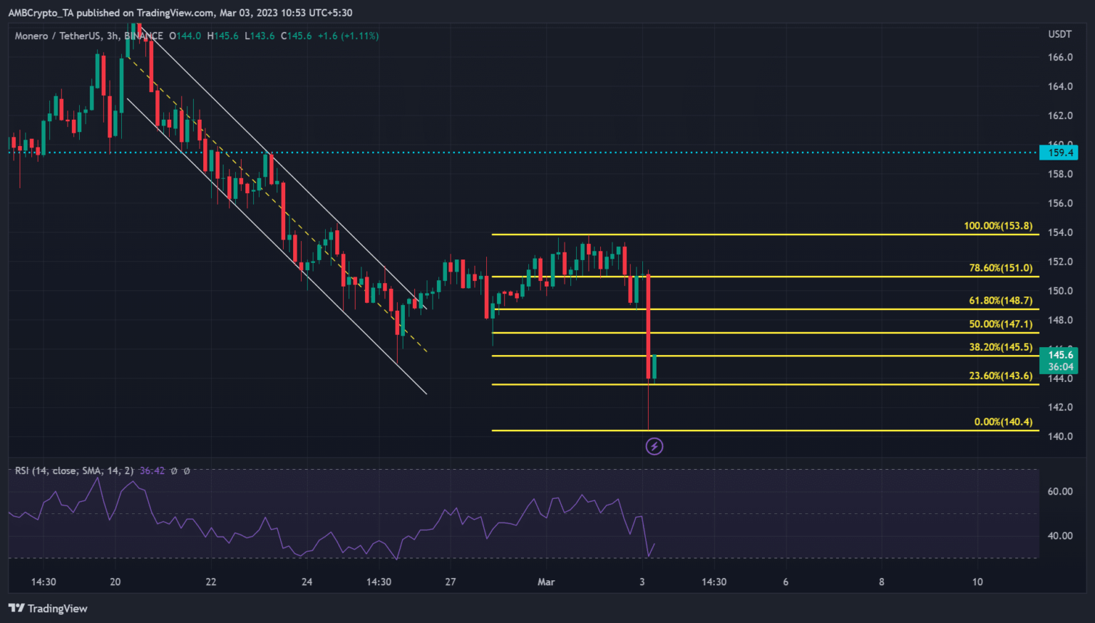Viewport: 1095px width, 623px height.
Task: Click the purple lightning event icon
Action: tap(654, 446)
